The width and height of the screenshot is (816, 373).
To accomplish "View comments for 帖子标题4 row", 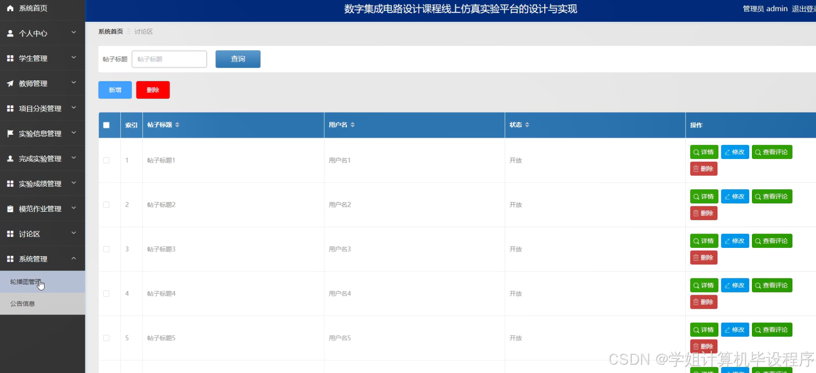I will tap(772, 285).
